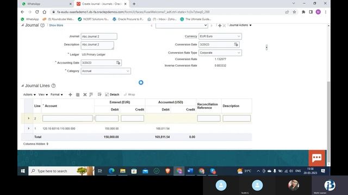Open File Explorer from the taskbar
348x195 pixels.
pyautogui.click(x=123, y=171)
